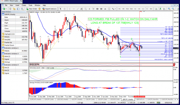Image resolution: width=180 pixels, height=105 pixels.
Task: Open the Window menu
Action: 37,5
